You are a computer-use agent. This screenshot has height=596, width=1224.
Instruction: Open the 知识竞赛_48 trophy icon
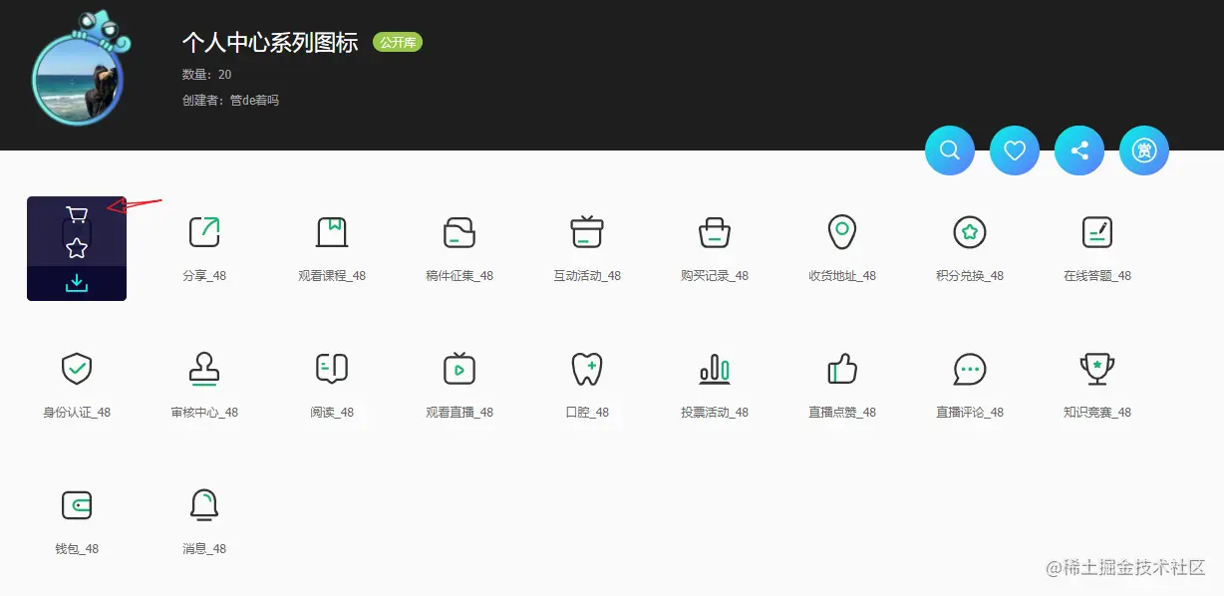click(x=1097, y=369)
